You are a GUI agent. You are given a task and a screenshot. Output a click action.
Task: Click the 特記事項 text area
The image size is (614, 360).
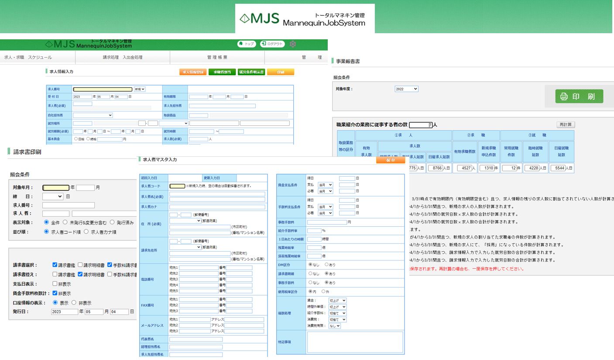[355, 342]
